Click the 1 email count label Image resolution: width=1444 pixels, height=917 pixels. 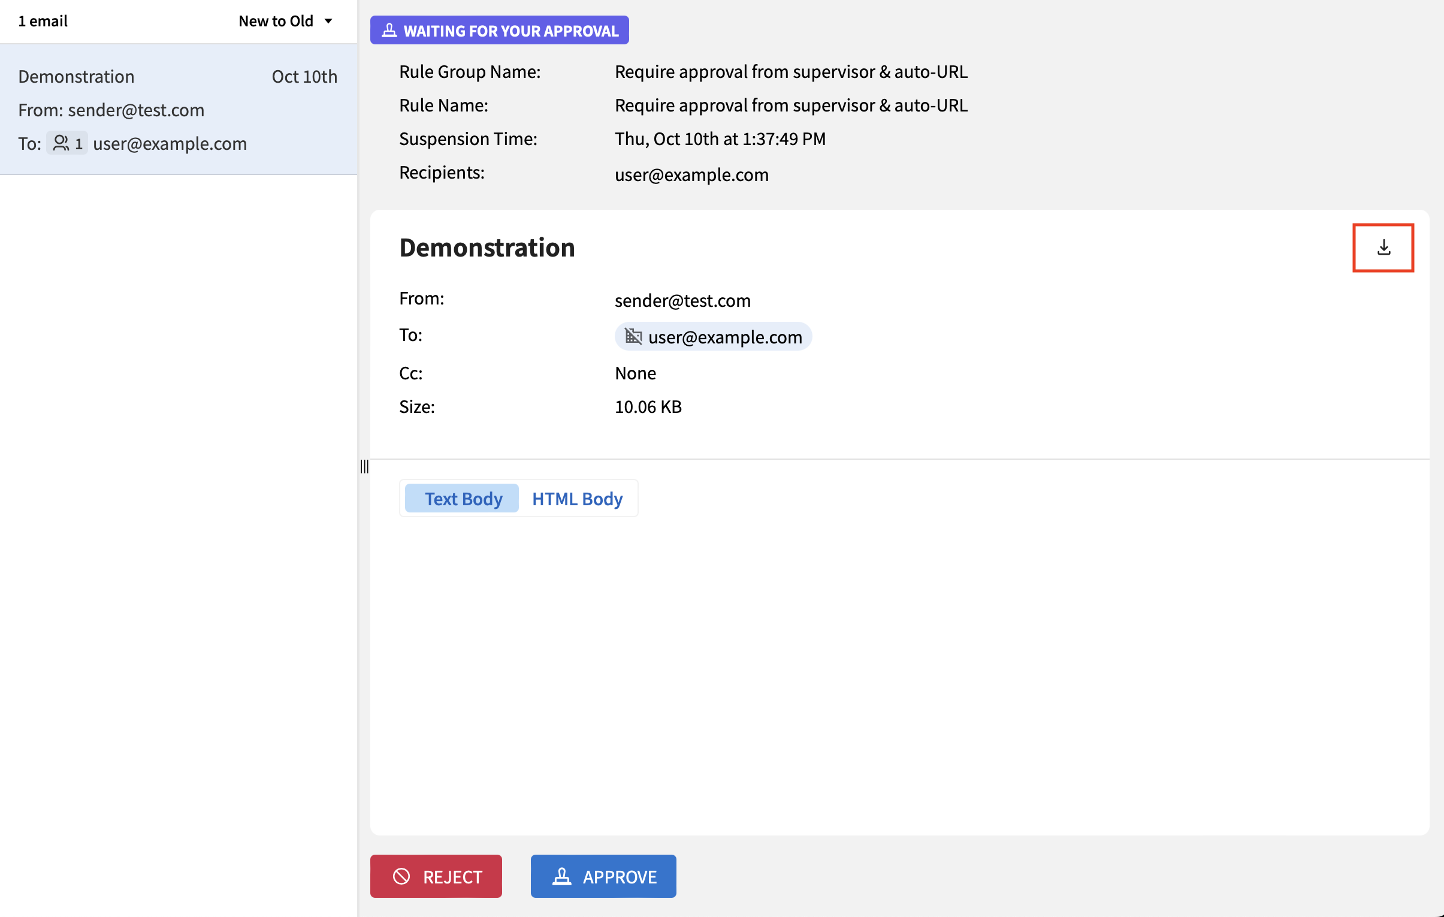(43, 21)
